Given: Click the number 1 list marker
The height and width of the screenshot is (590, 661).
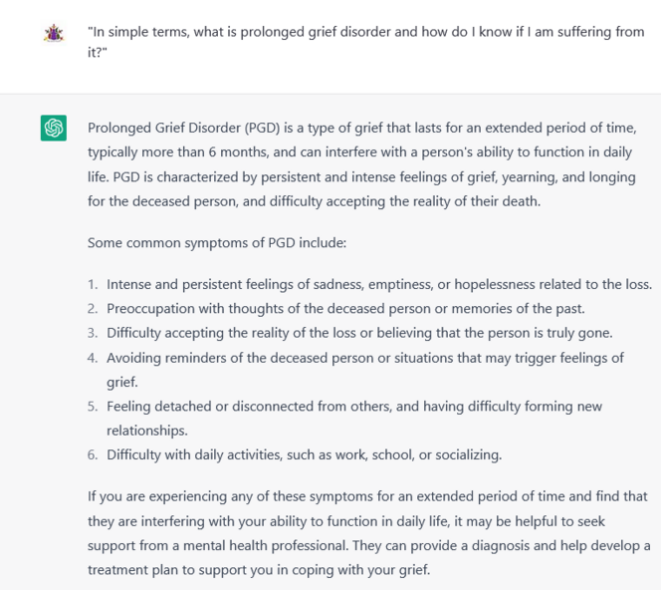Looking at the screenshot, I should click(93, 284).
